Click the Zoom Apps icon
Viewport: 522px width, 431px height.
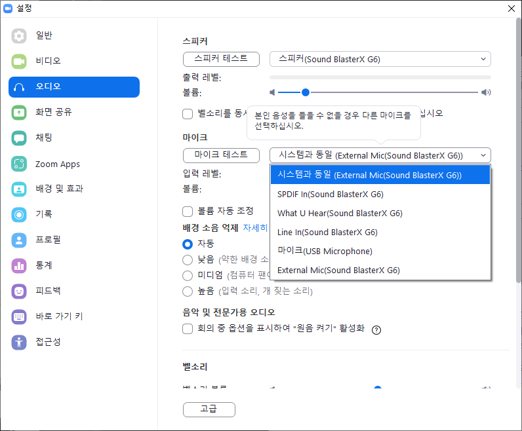[x=19, y=164]
